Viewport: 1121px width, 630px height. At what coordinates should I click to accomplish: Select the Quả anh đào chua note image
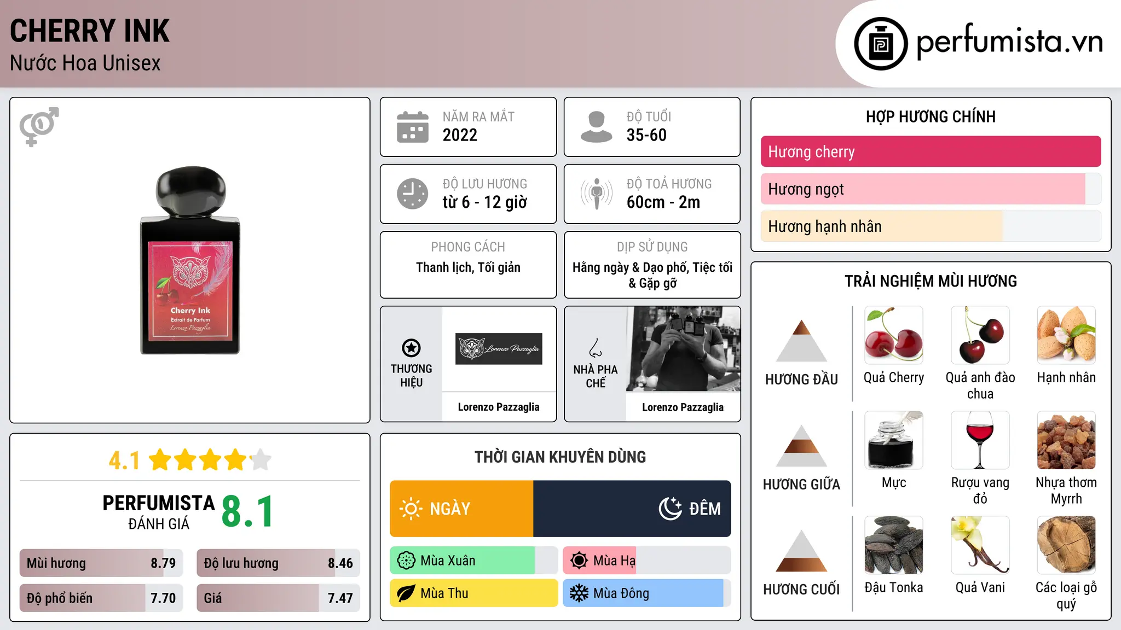click(980, 335)
